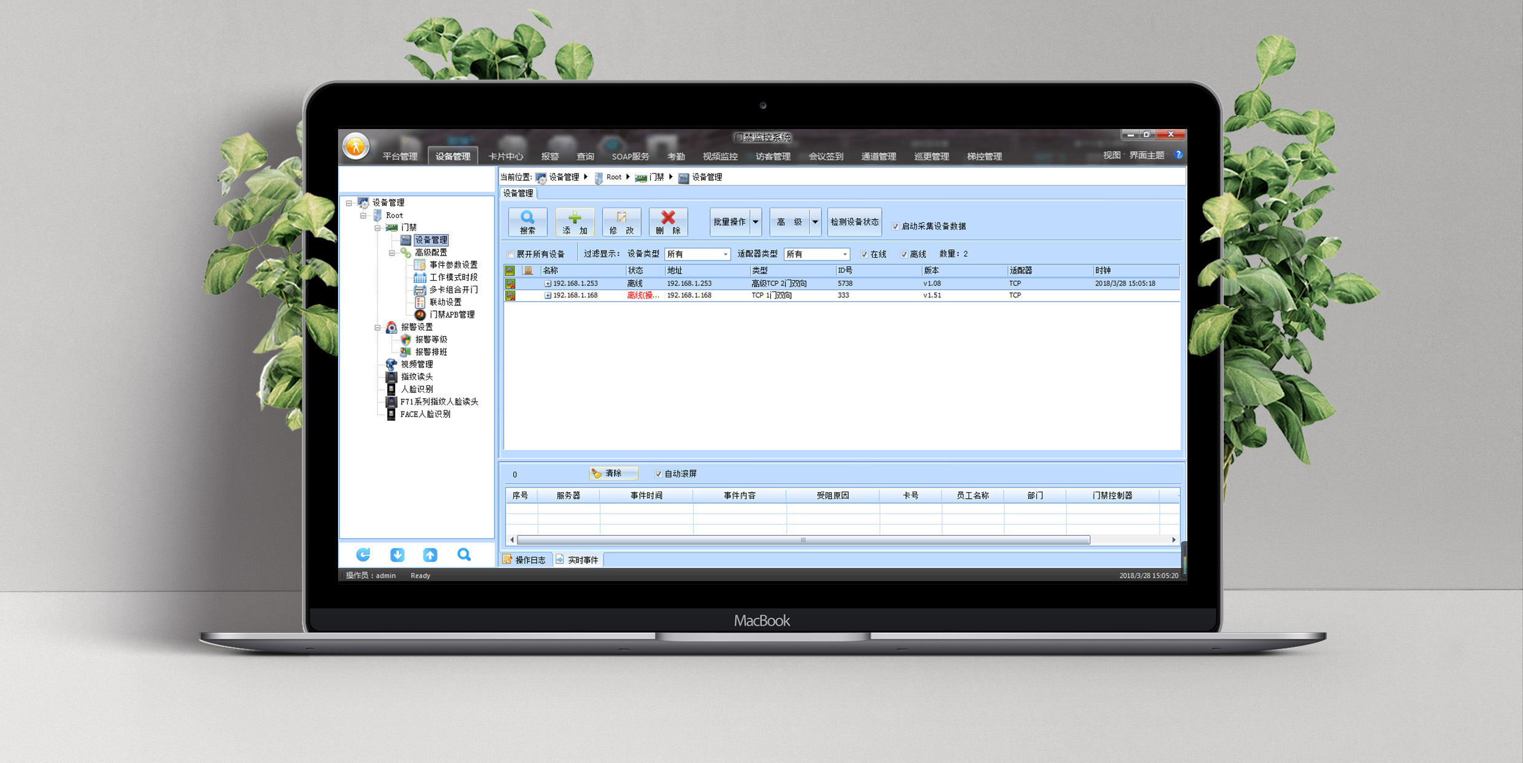Screen dimensions: 1523x763
Task: Toggle 启动采集设备数据 checkbox
Action: tap(895, 227)
